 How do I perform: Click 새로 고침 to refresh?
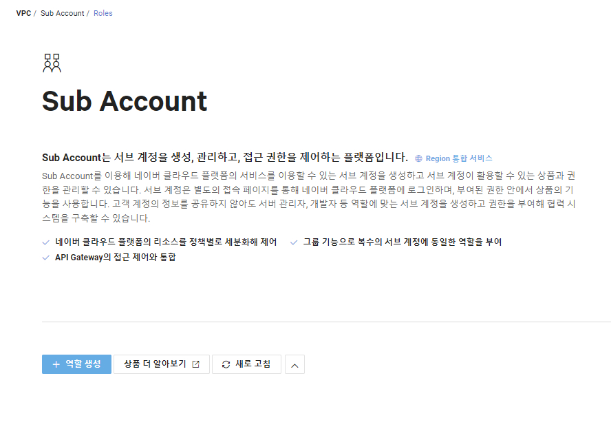coord(246,364)
